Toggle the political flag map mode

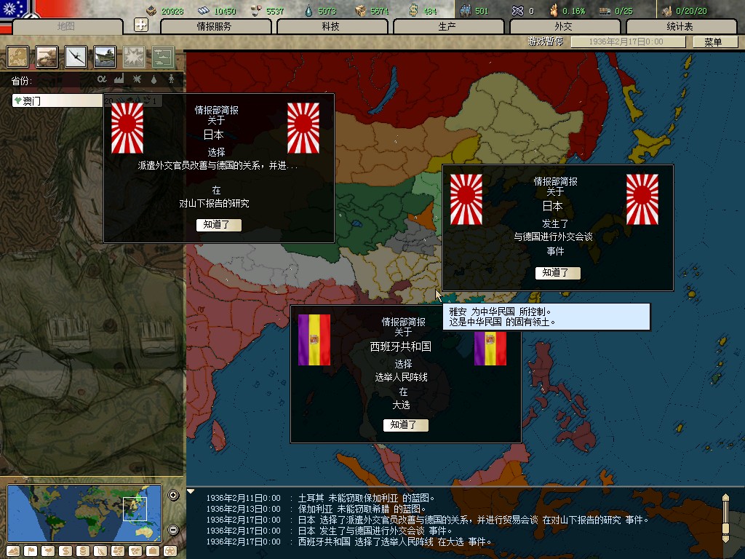(x=31, y=551)
